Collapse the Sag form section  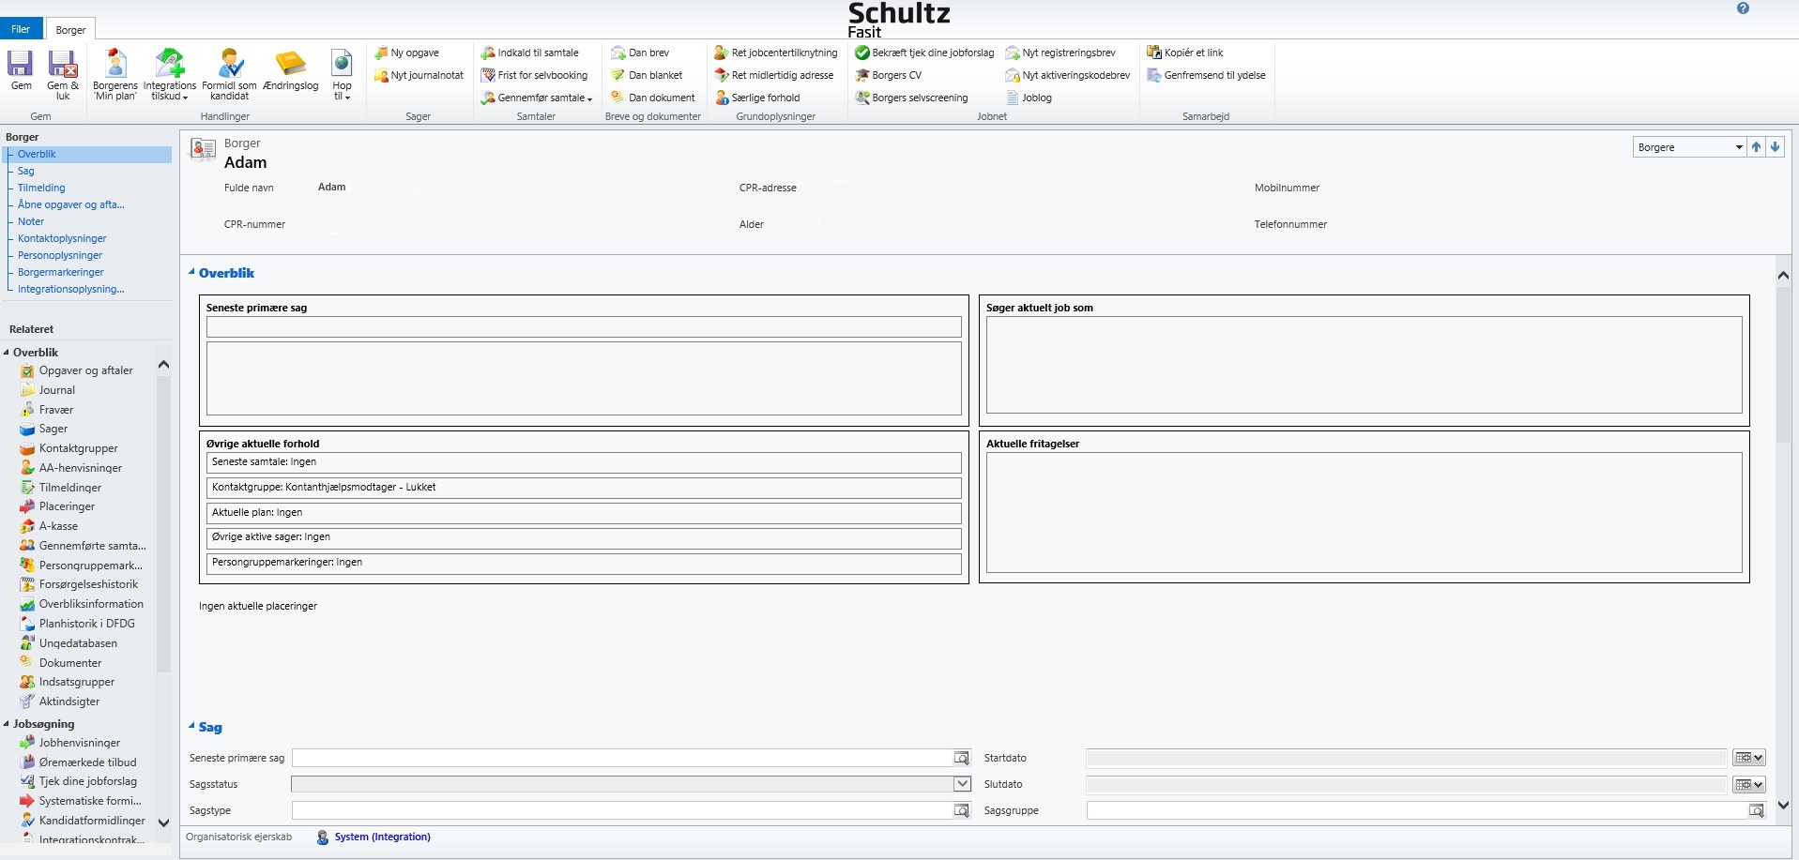pyautogui.click(x=191, y=726)
